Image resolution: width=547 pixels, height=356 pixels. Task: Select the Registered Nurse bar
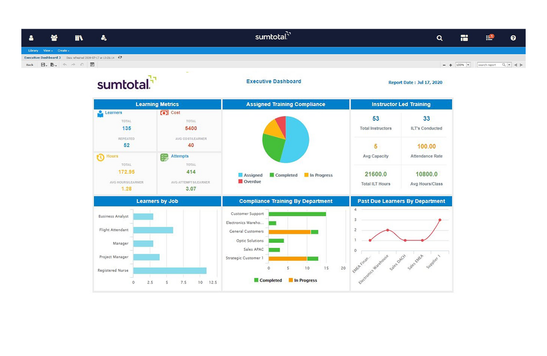170,271
